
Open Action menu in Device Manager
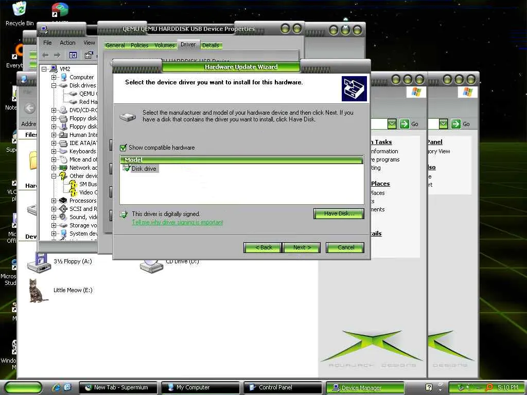coord(67,43)
